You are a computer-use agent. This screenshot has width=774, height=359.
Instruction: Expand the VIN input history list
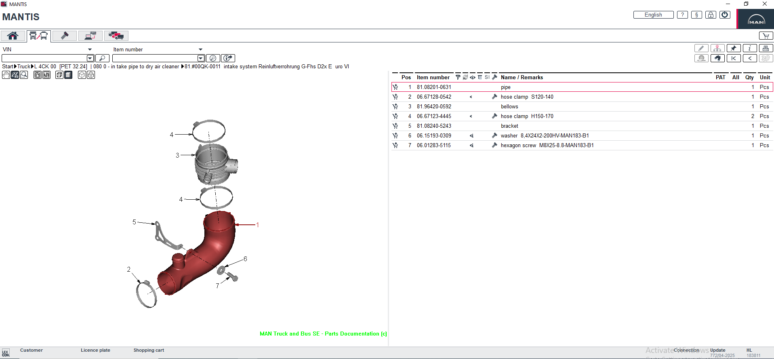[90, 58]
